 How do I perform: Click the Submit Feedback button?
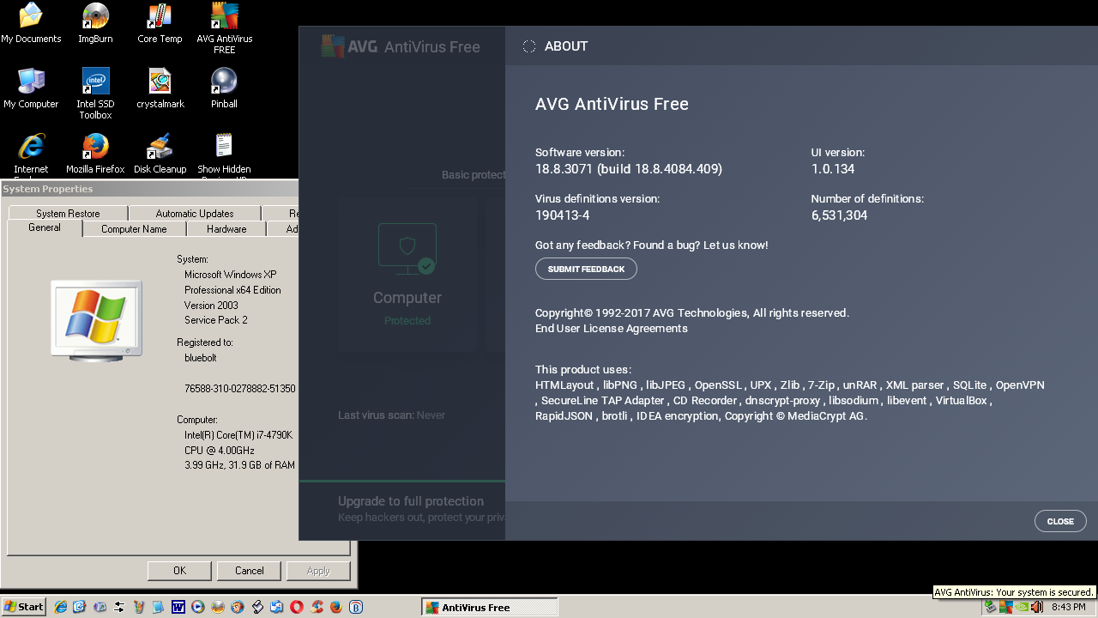point(586,269)
